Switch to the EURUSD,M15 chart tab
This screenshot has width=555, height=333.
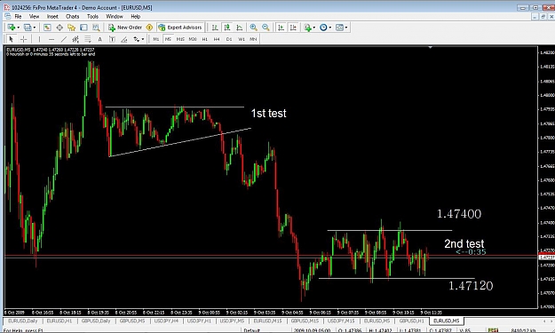[x=267, y=321]
